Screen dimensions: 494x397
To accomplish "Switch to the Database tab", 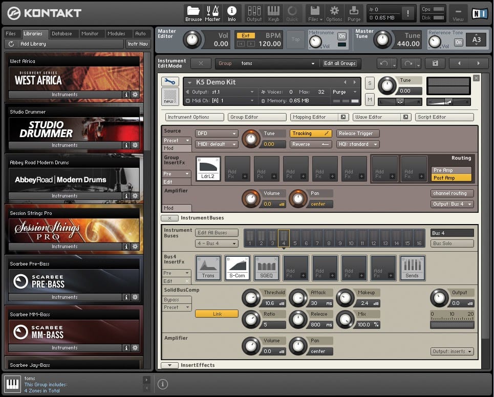I will [x=62, y=34].
